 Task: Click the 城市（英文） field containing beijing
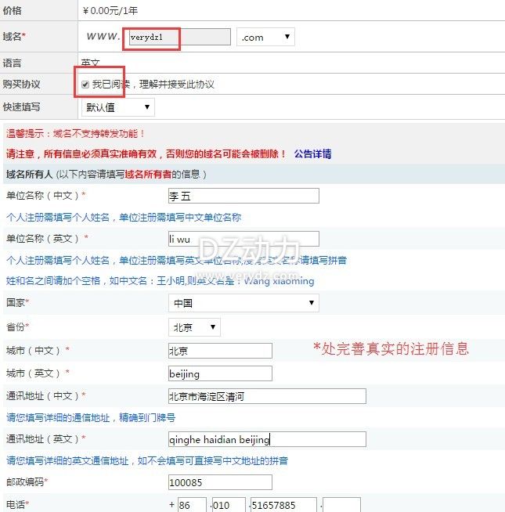(x=220, y=374)
